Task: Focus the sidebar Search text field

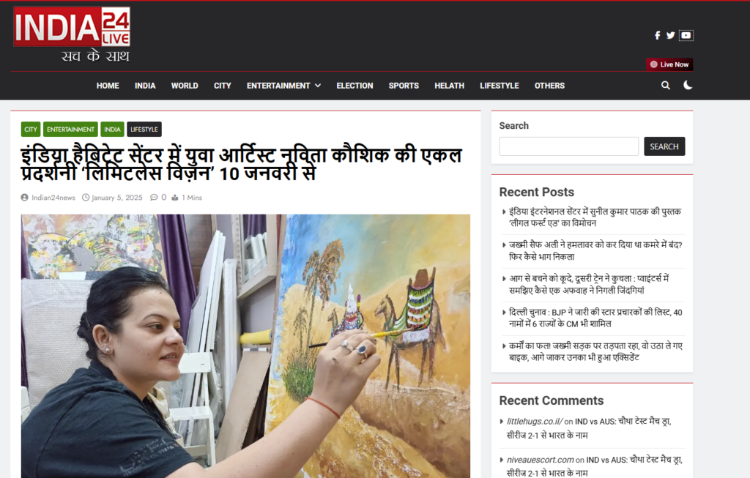Action: click(568, 146)
